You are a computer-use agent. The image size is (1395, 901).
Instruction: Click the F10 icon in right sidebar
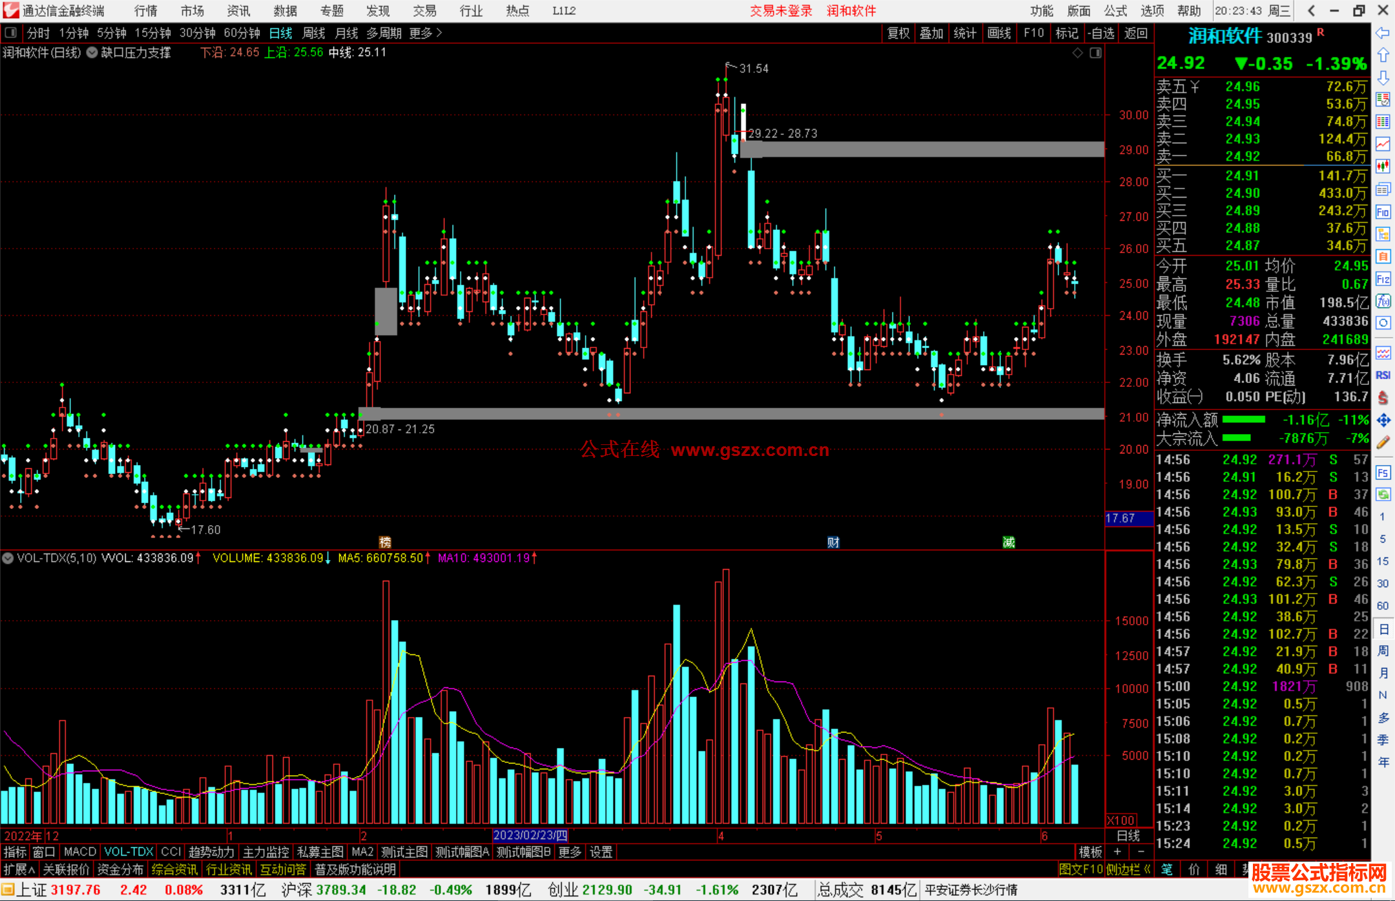click(x=1383, y=212)
